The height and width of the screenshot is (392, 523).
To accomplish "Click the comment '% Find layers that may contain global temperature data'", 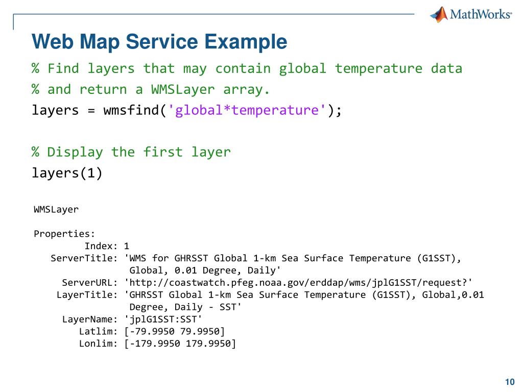I will [x=247, y=69].
